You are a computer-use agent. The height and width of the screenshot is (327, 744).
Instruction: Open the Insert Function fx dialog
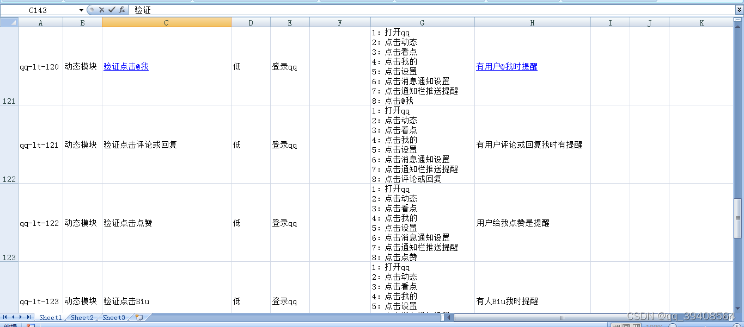122,10
